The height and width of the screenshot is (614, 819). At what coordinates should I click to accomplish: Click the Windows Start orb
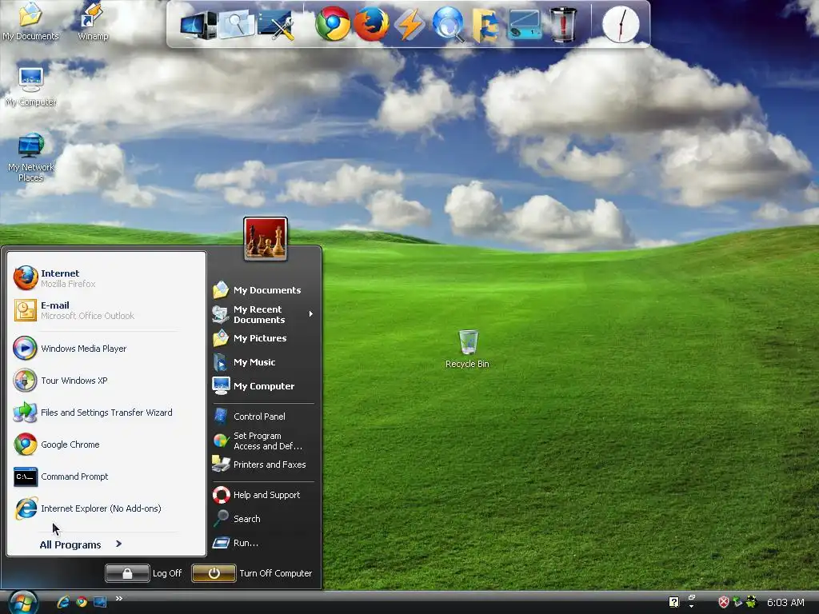coord(23,603)
